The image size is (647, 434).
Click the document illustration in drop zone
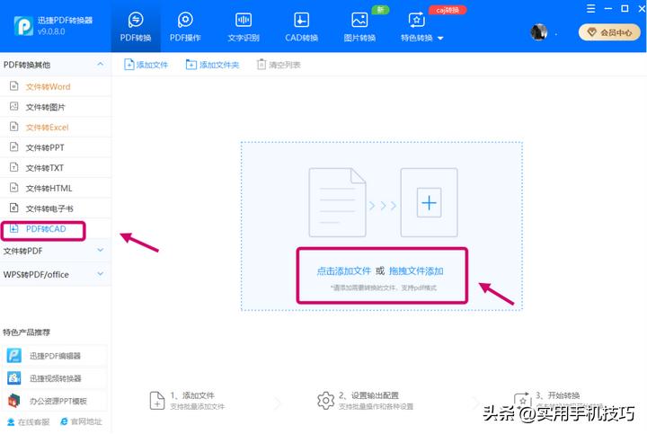click(337, 202)
